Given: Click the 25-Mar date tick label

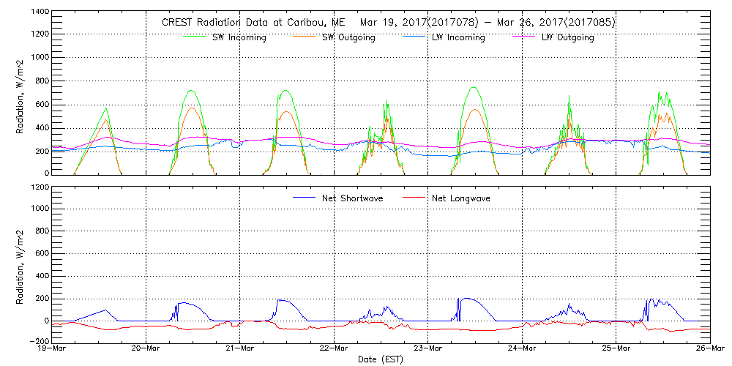Looking at the screenshot, I should 616,348.
